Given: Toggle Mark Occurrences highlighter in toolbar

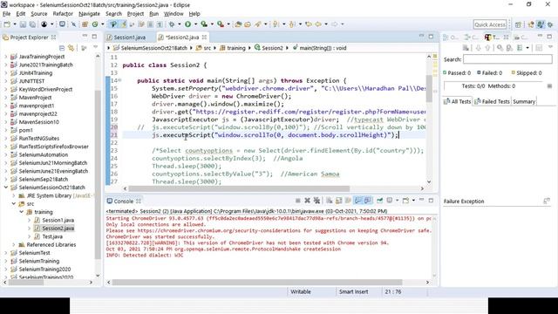Looking at the screenshot, I should [124, 24].
